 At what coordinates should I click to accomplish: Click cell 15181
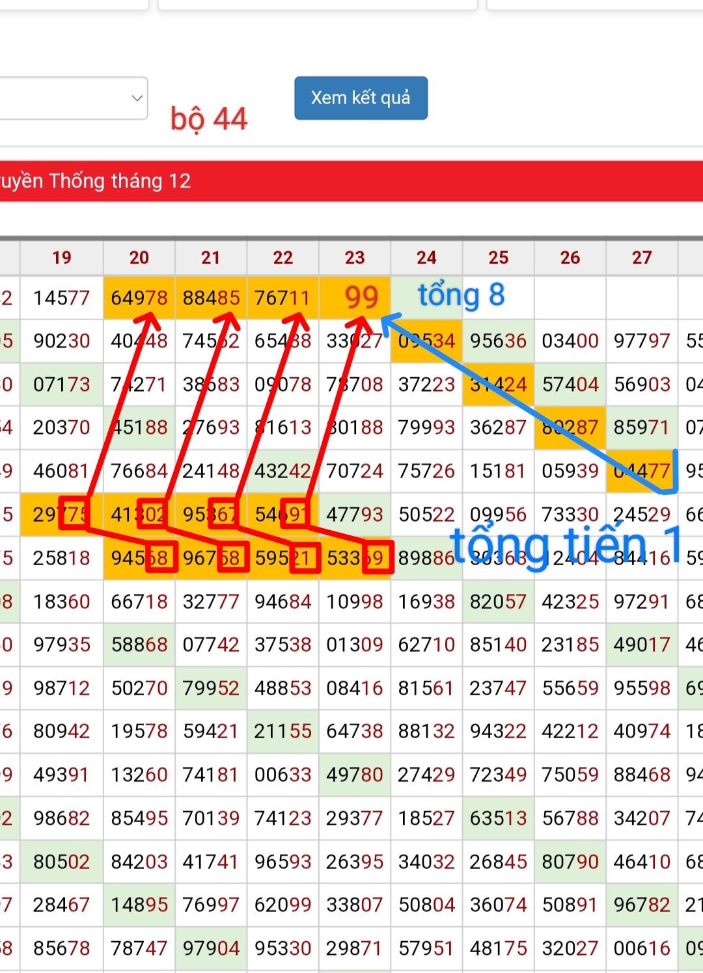pyautogui.click(x=499, y=471)
